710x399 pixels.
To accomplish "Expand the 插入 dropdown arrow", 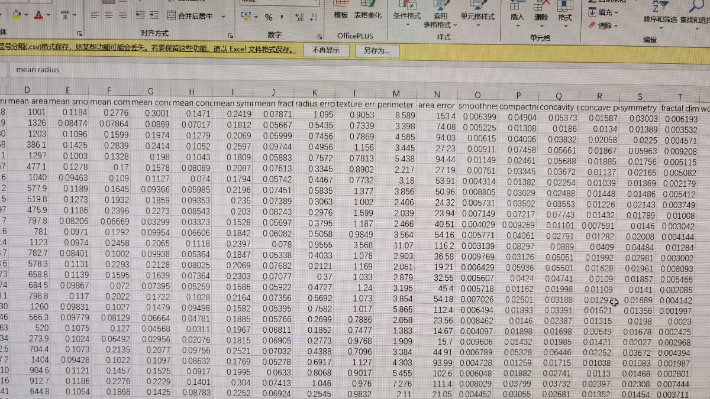I will pyautogui.click(x=518, y=25).
